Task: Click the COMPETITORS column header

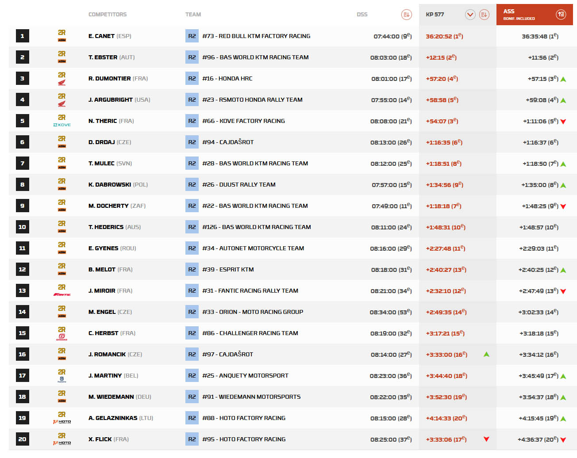Action: pos(108,15)
